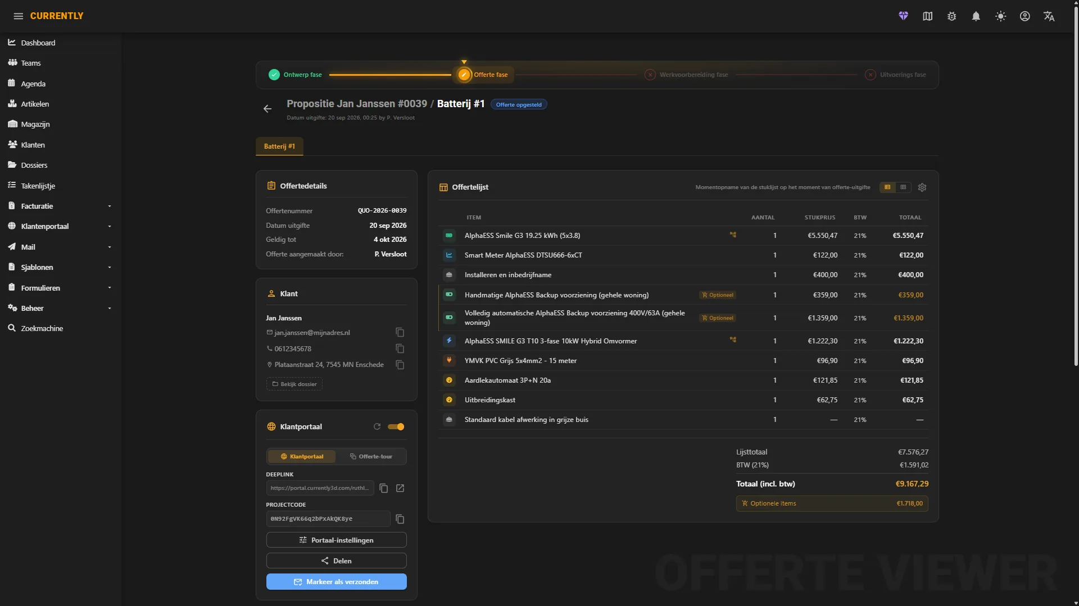Open the map icon in top bar
1079x606 pixels.
pyautogui.click(x=927, y=16)
